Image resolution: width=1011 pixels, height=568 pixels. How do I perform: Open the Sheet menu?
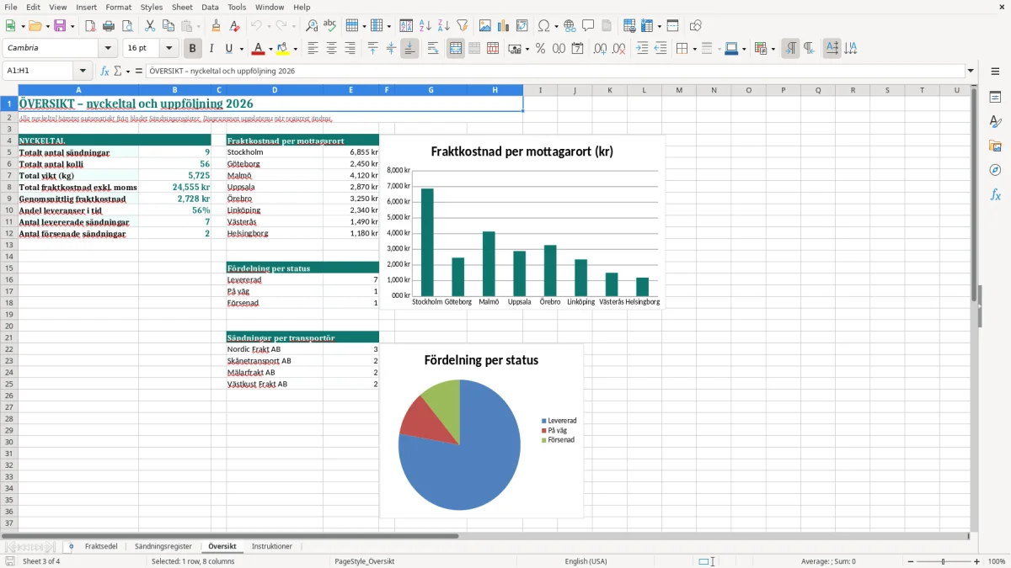[182, 7]
